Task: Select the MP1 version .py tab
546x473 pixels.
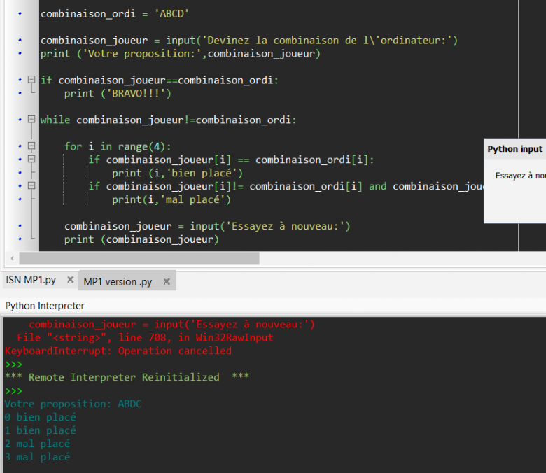Action: [118, 282]
